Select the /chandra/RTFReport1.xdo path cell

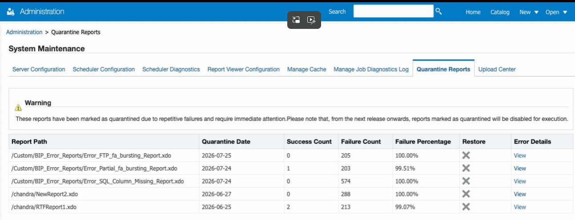104,207
